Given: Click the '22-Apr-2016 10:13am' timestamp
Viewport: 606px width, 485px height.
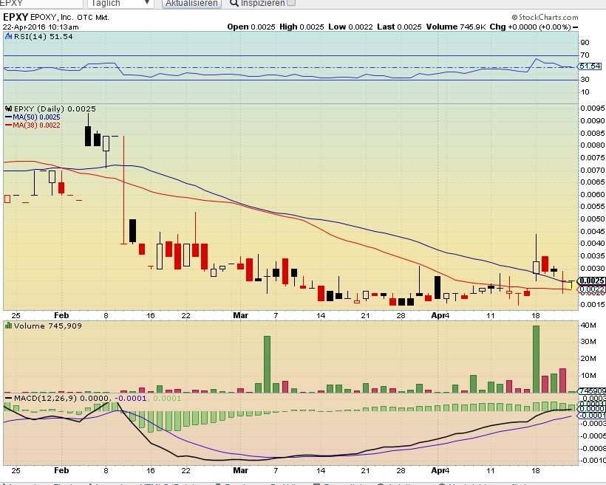Looking at the screenshot, I should pyautogui.click(x=41, y=27).
